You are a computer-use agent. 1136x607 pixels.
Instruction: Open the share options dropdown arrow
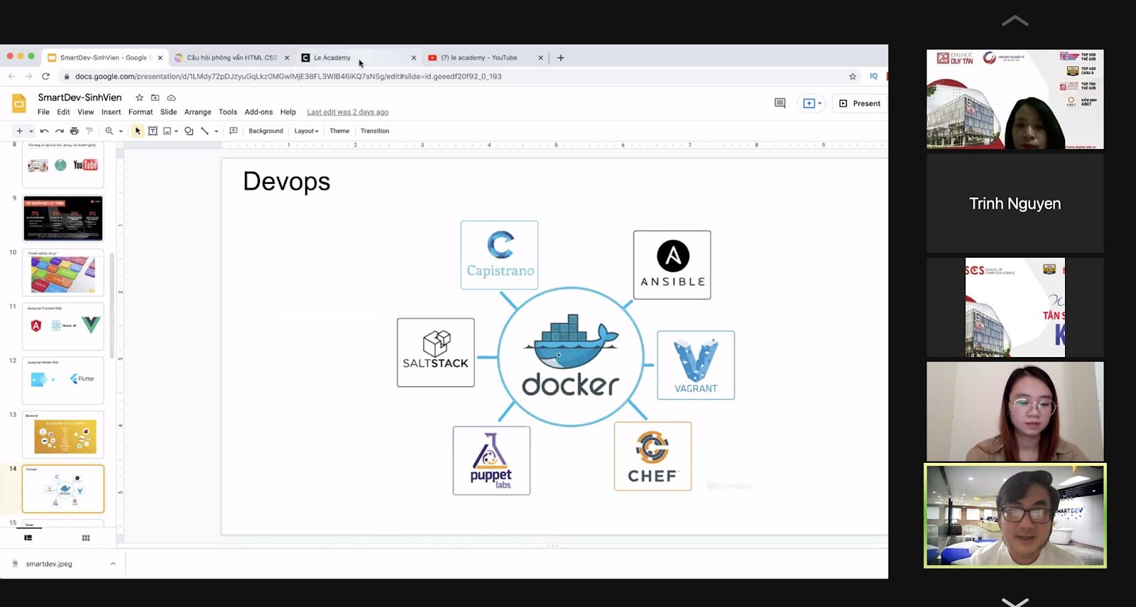(820, 103)
